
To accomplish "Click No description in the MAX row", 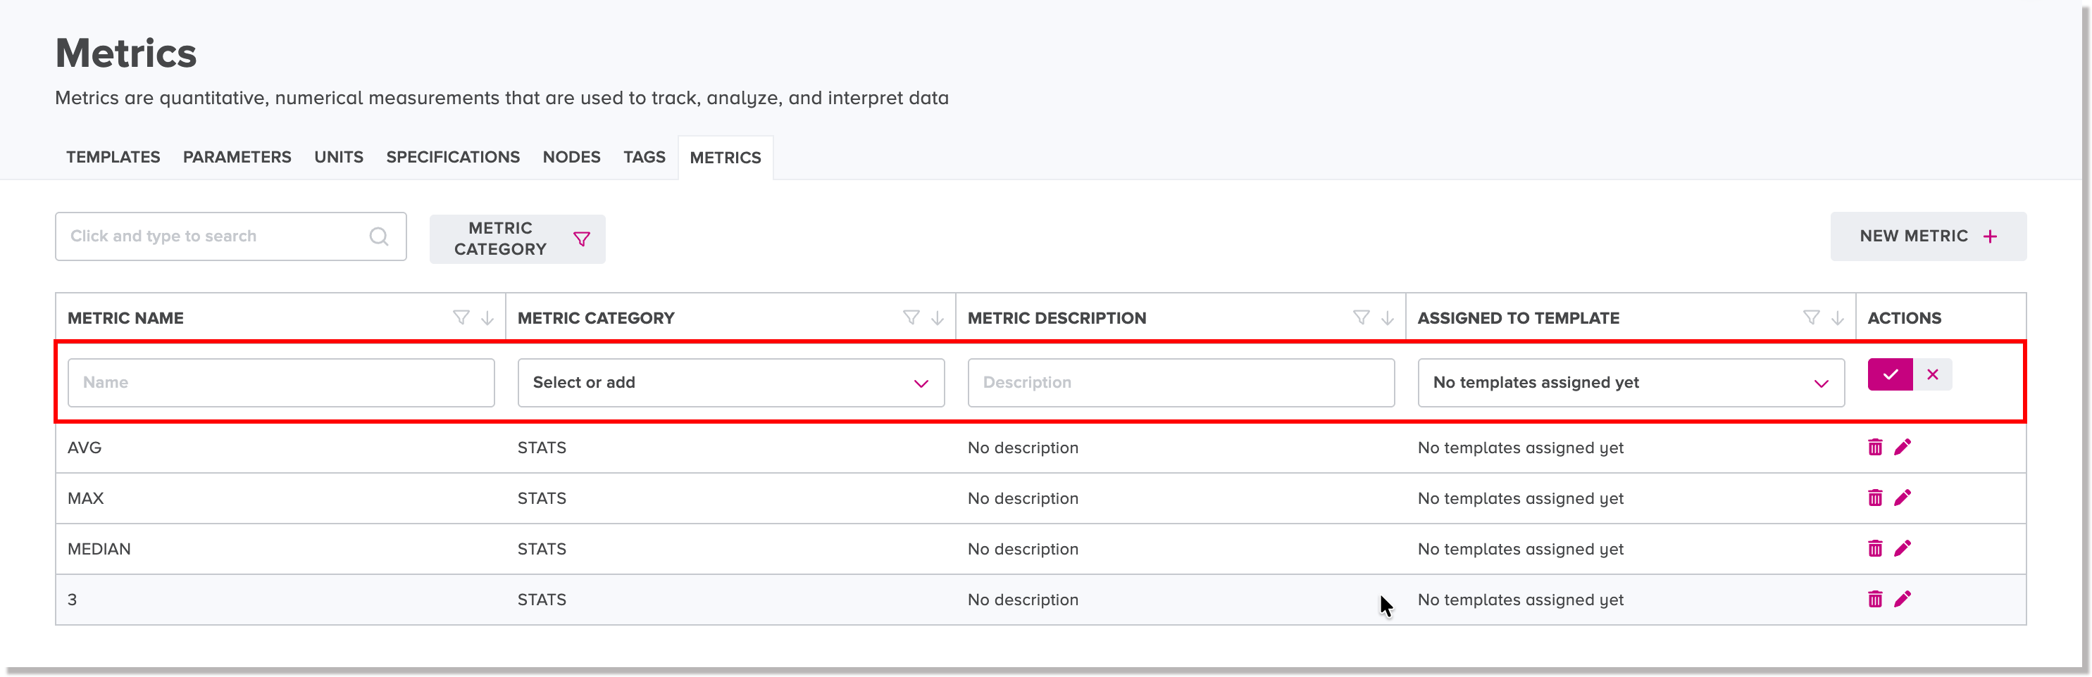I will (1023, 498).
